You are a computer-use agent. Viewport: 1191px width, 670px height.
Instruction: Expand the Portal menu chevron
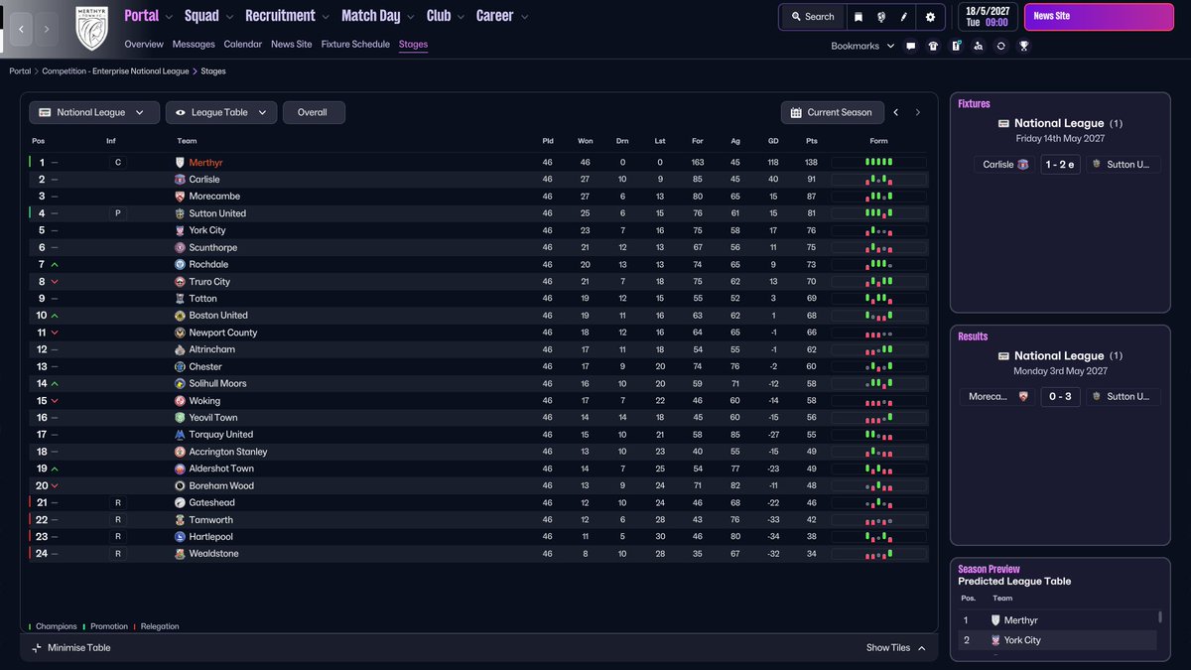pyautogui.click(x=168, y=17)
